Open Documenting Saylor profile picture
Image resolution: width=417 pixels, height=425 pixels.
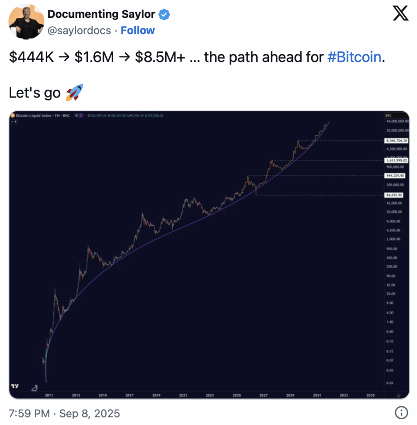26,22
